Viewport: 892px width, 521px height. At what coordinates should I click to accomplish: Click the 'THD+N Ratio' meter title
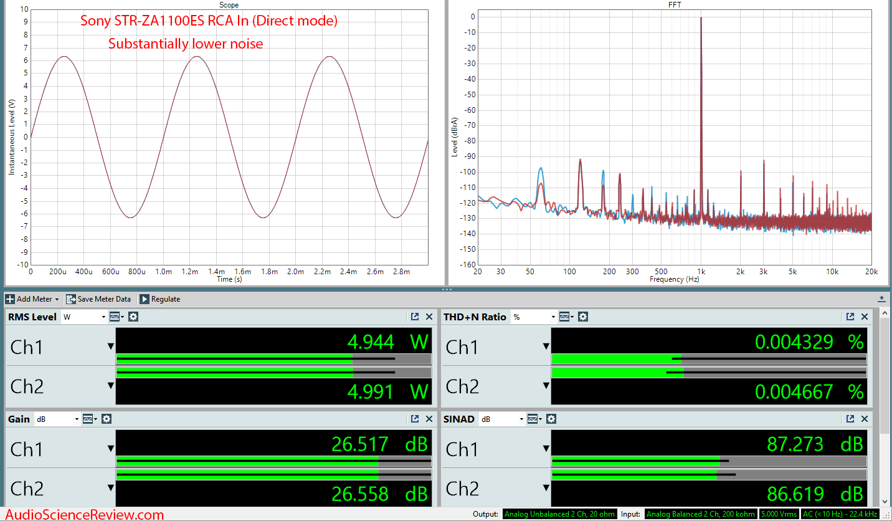pyautogui.click(x=475, y=317)
